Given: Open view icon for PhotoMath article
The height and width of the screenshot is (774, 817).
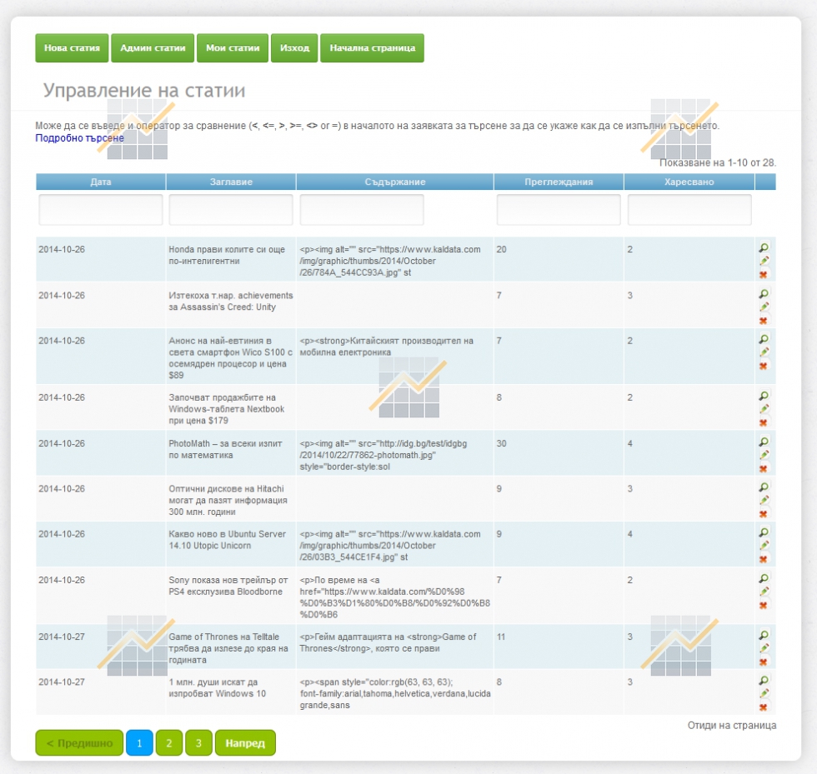Looking at the screenshot, I should 763,442.
